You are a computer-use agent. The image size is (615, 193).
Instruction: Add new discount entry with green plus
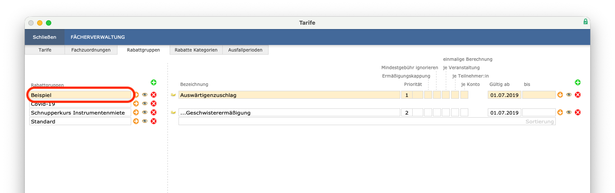(577, 82)
